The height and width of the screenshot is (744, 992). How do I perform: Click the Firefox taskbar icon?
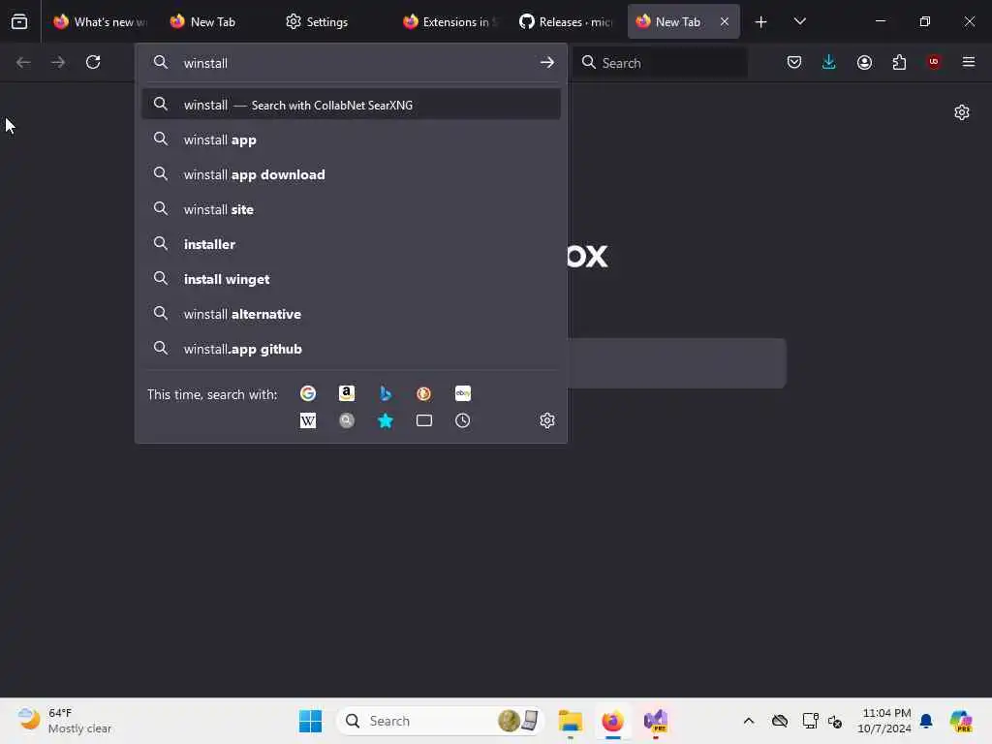click(612, 721)
